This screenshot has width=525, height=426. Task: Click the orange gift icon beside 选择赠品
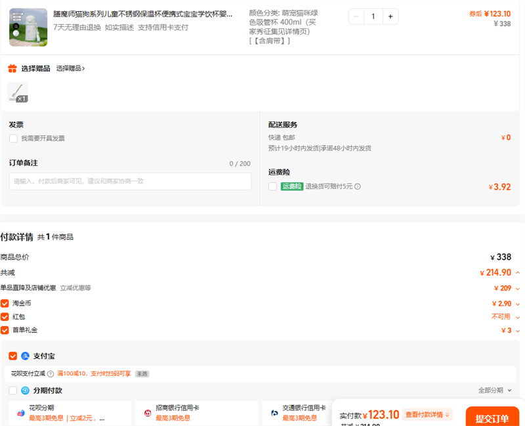(12, 68)
